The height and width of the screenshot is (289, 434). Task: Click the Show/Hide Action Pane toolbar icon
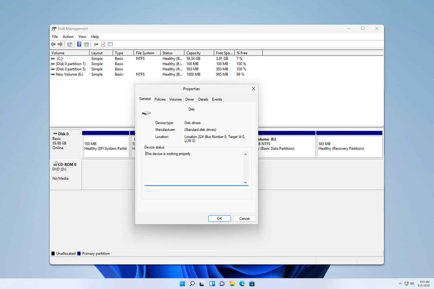click(x=86, y=44)
